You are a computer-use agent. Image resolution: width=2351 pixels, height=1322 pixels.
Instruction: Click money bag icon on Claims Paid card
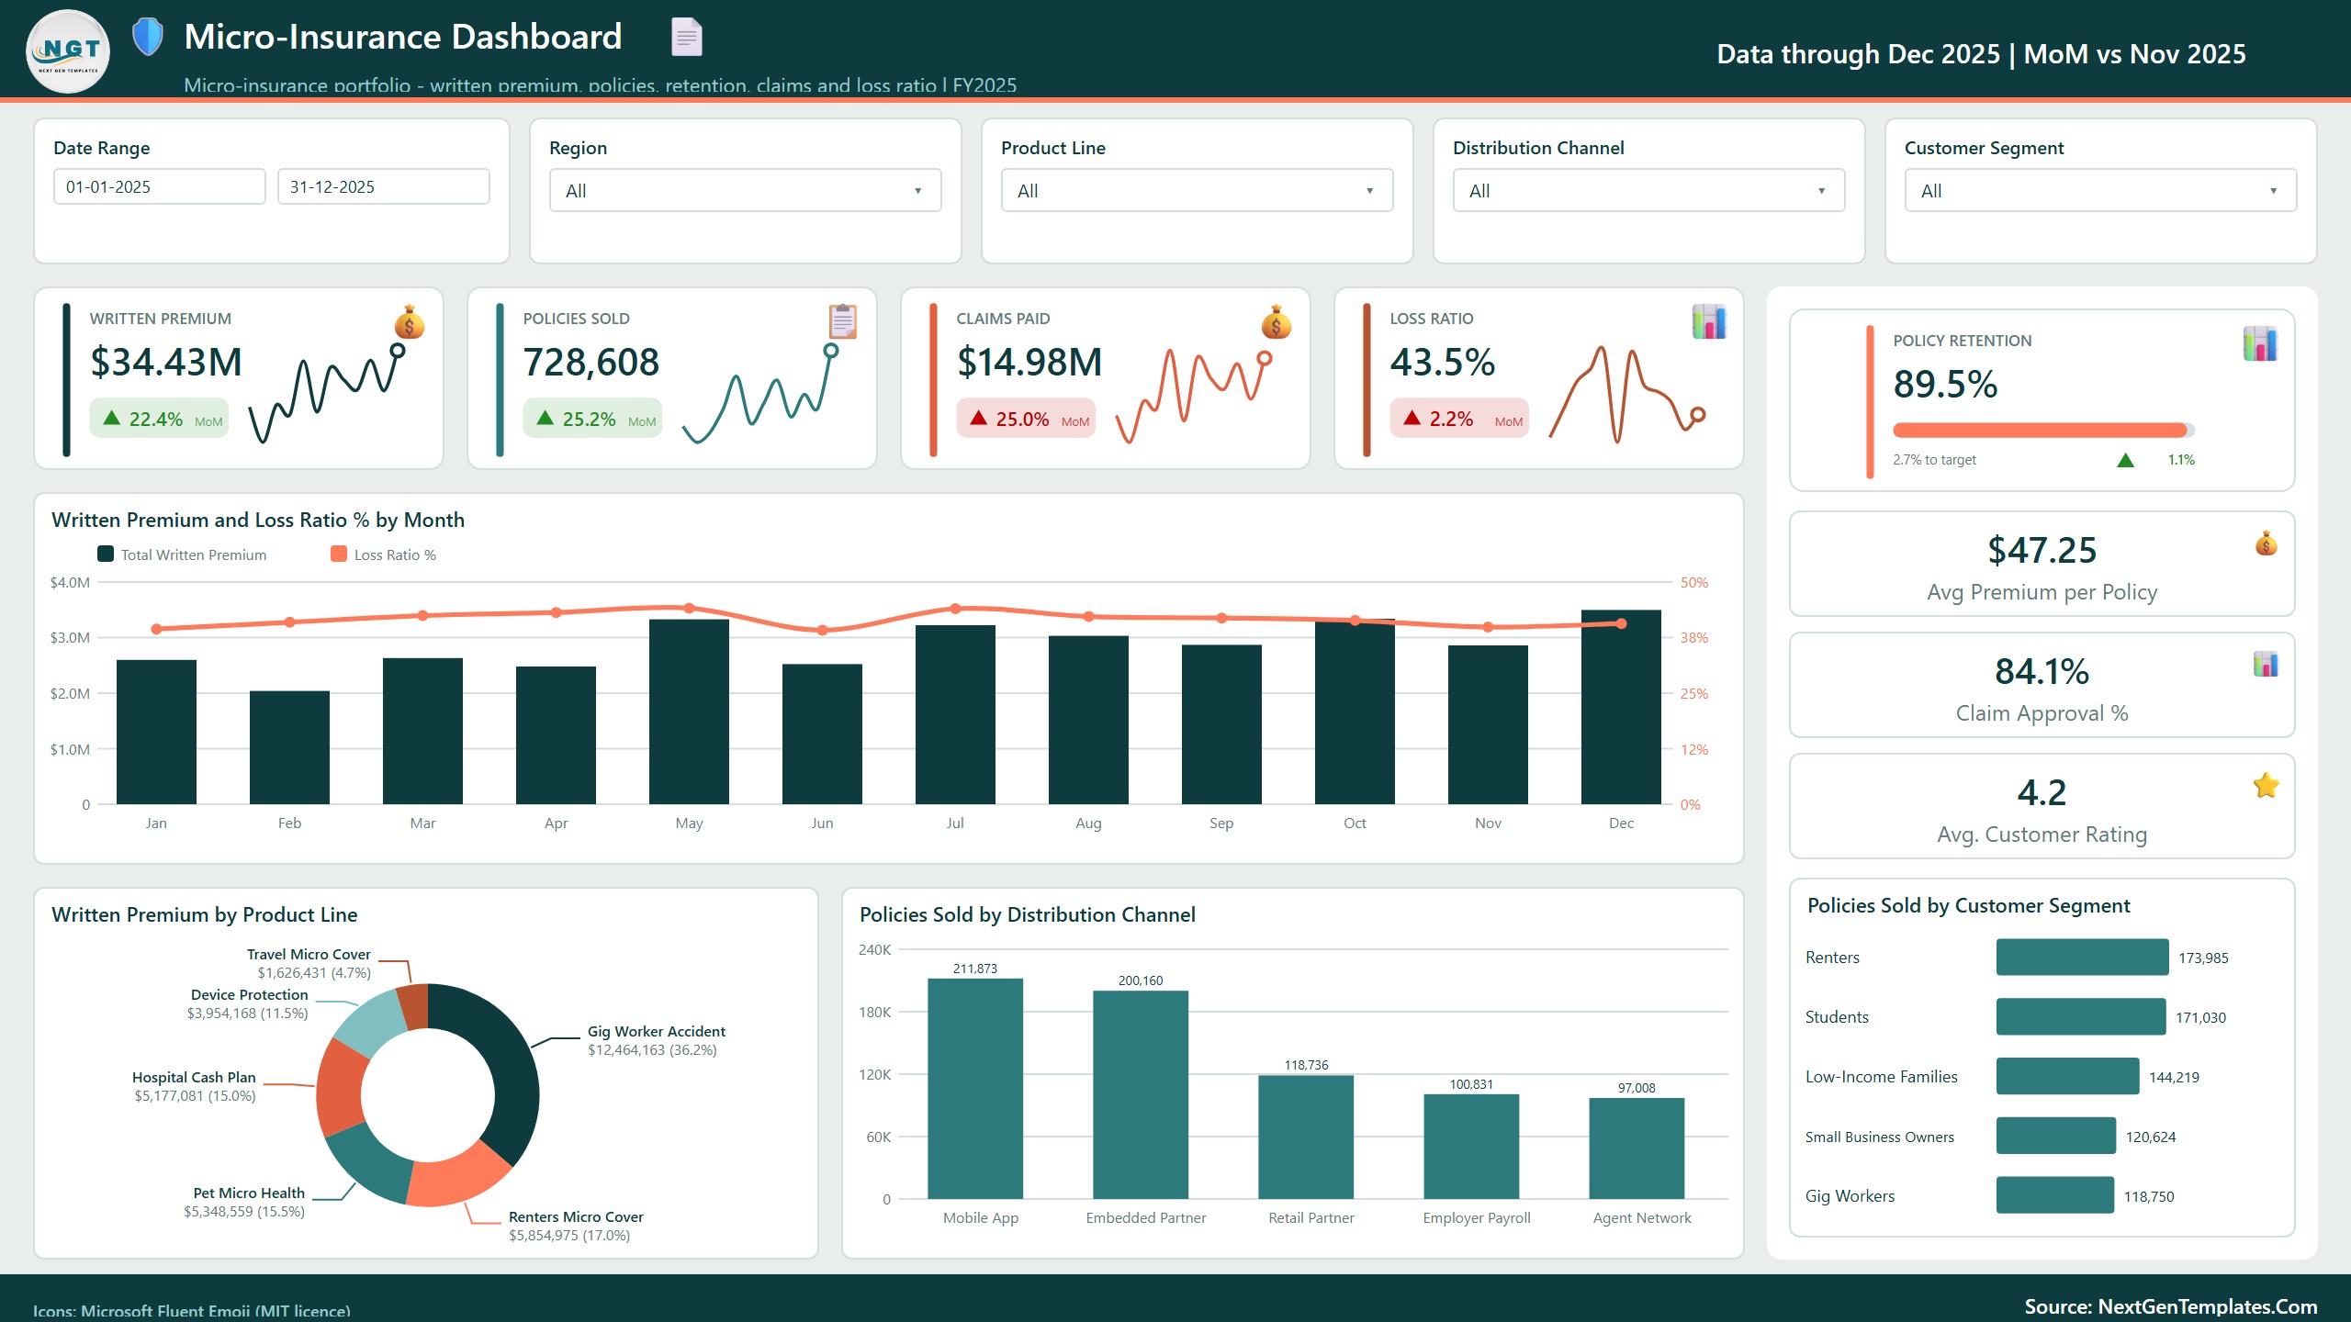[x=1277, y=322]
